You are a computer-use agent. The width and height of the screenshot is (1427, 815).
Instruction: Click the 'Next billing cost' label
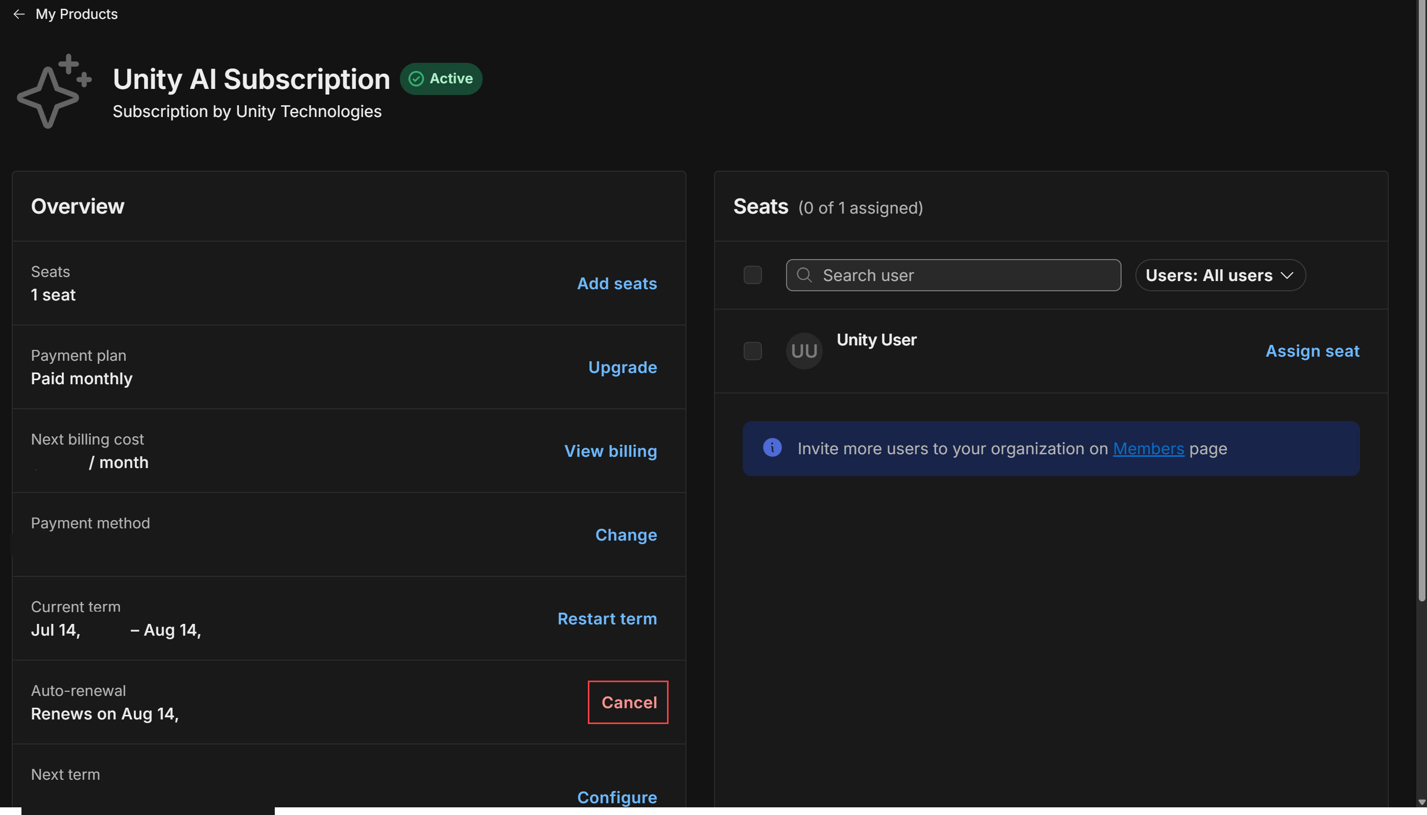point(87,439)
